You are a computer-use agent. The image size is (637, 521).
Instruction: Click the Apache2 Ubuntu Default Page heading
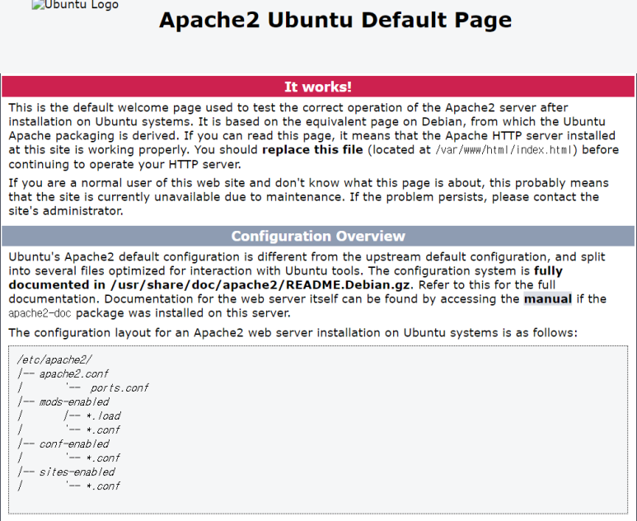coord(335,20)
